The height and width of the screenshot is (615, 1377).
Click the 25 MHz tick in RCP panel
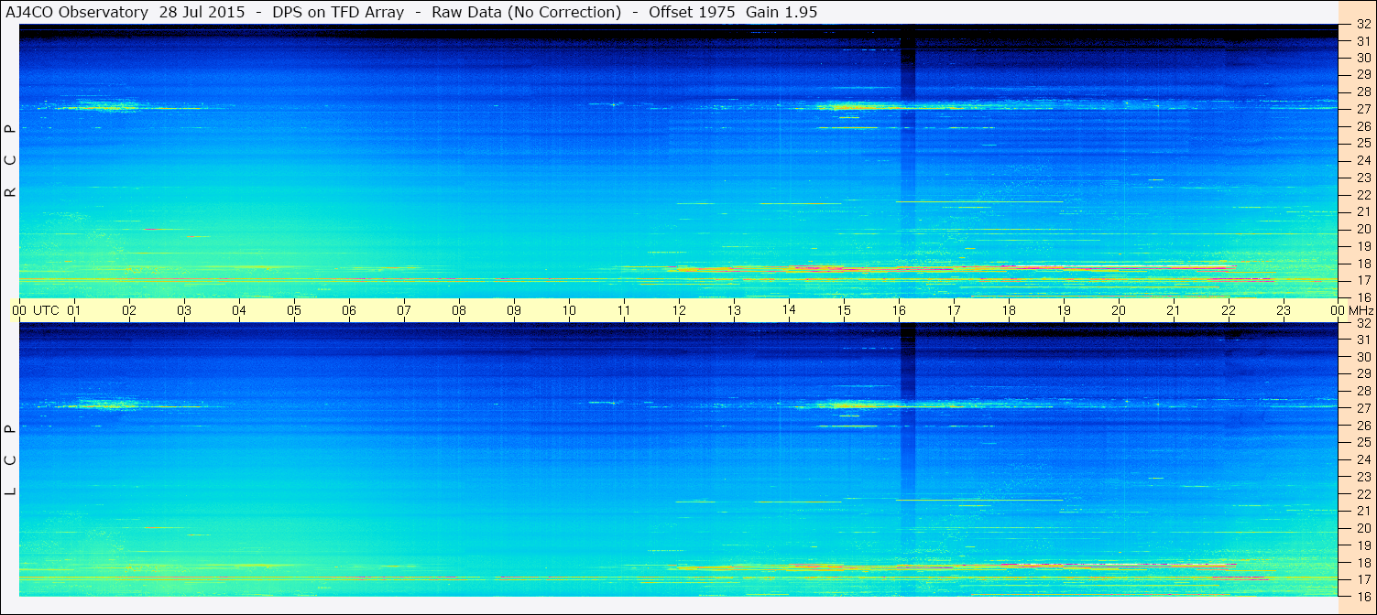1362,143
